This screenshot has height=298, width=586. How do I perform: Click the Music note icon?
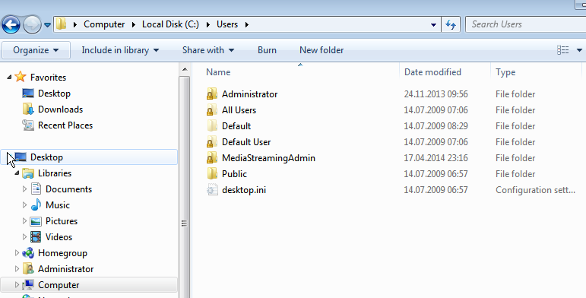pyautogui.click(x=36, y=205)
